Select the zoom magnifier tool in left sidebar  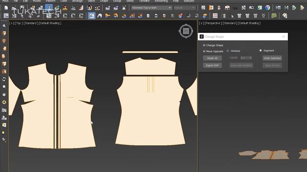(4, 87)
